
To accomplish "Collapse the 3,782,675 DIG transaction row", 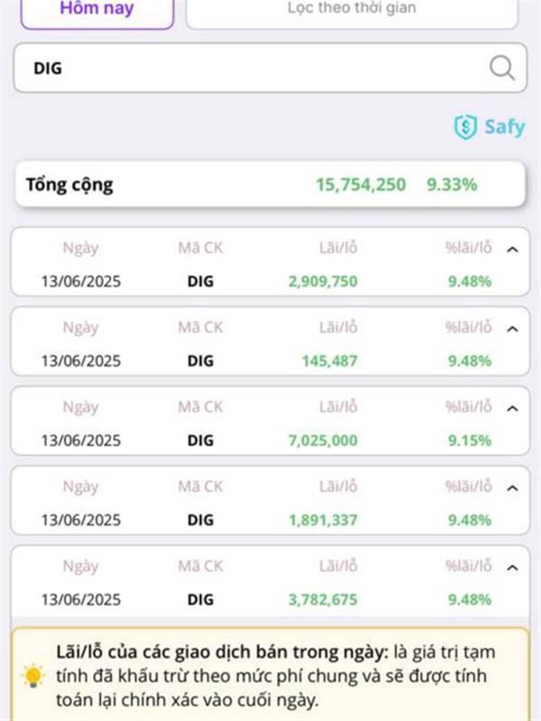I will pyautogui.click(x=512, y=568).
